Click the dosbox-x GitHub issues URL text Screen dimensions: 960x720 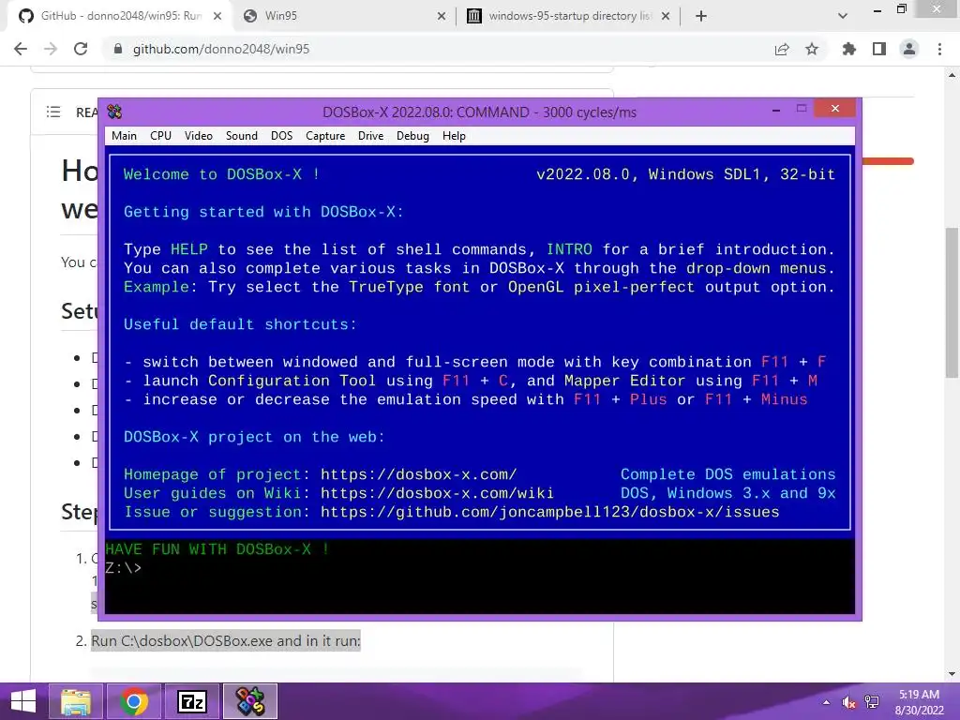549,512
